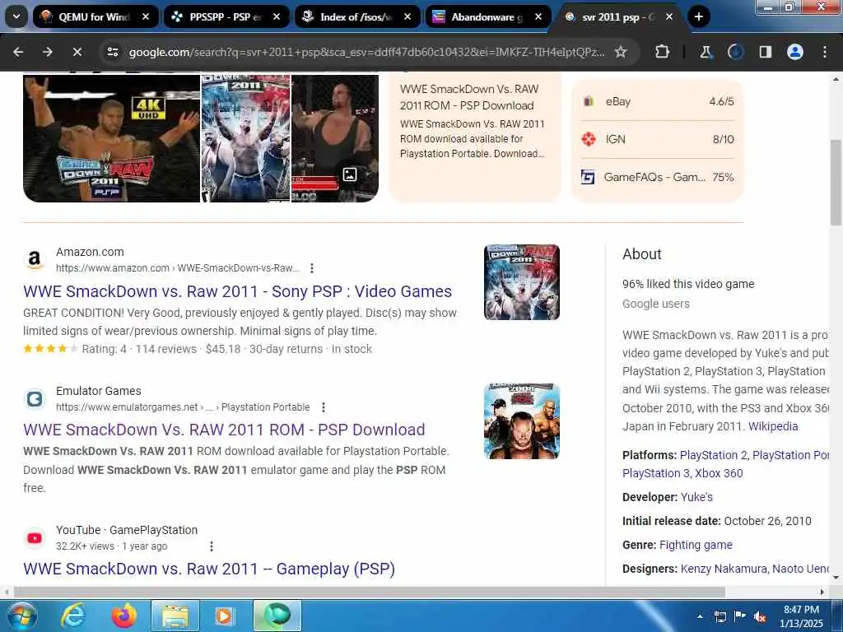Image resolution: width=843 pixels, height=632 pixels.
Task: Click the more images gallery icon
Action: point(350,174)
